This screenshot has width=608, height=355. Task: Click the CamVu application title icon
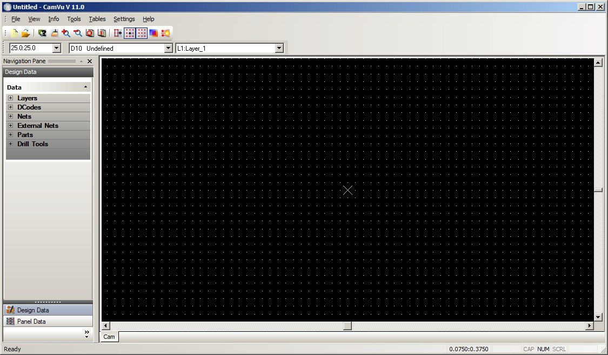pyautogui.click(x=7, y=7)
